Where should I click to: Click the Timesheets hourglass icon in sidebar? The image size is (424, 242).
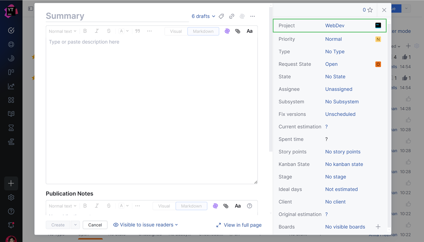[x=11, y=128]
